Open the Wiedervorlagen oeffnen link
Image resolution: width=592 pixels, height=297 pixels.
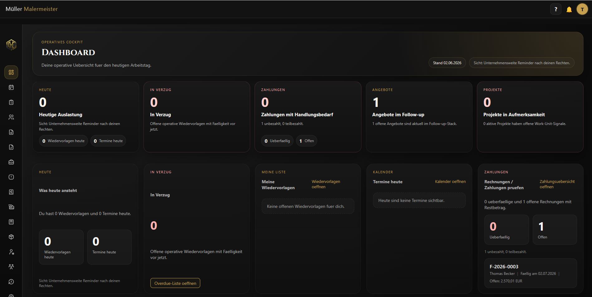pyautogui.click(x=326, y=184)
